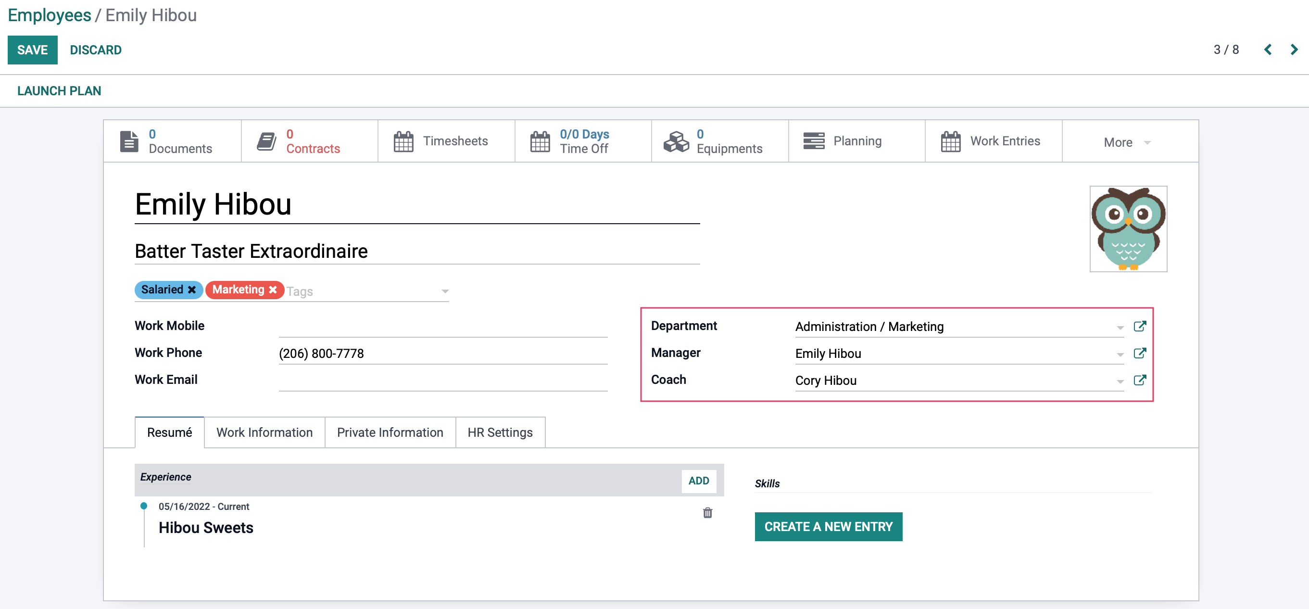This screenshot has width=1309, height=609.
Task: Click the Documents file icon
Action: coord(129,141)
